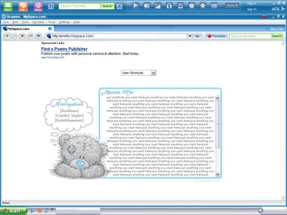This screenshot has width=287, height=215.
Task: Open the Edit menu
Action: tap(15, 22)
